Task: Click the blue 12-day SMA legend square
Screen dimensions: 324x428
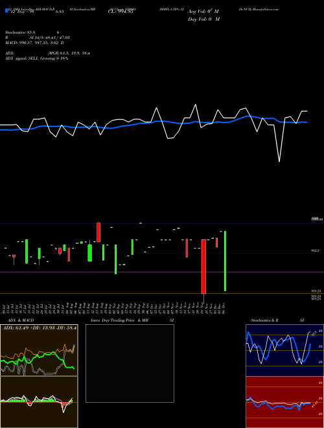Action: coord(6,11)
